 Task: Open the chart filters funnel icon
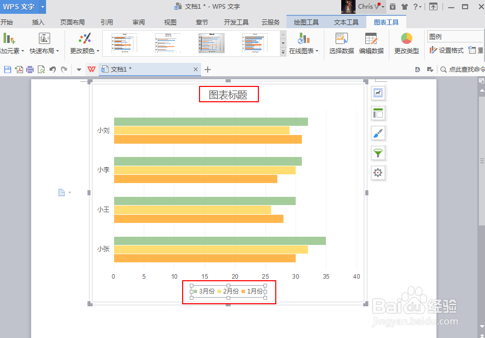tap(378, 153)
